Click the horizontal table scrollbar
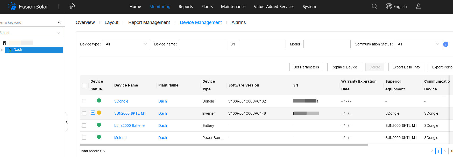The height and width of the screenshot is (157, 453). pos(224,145)
